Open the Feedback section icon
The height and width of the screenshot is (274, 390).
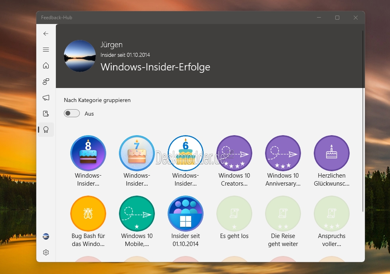point(46,82)
